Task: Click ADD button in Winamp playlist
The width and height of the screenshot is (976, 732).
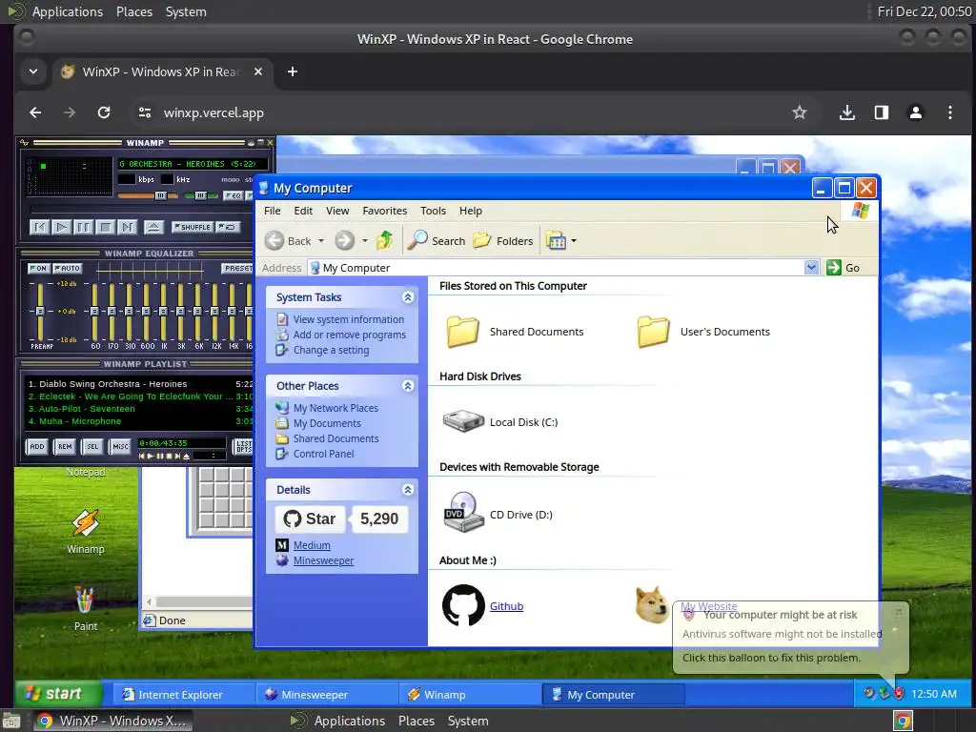Action: (x=37, y=446)
